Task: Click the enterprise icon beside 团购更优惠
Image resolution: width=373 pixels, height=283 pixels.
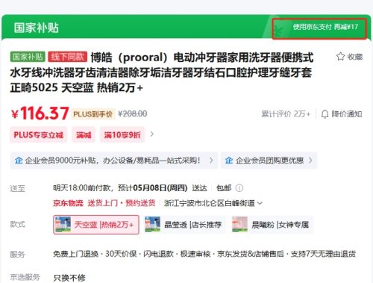Action: [x=229, y=161]
